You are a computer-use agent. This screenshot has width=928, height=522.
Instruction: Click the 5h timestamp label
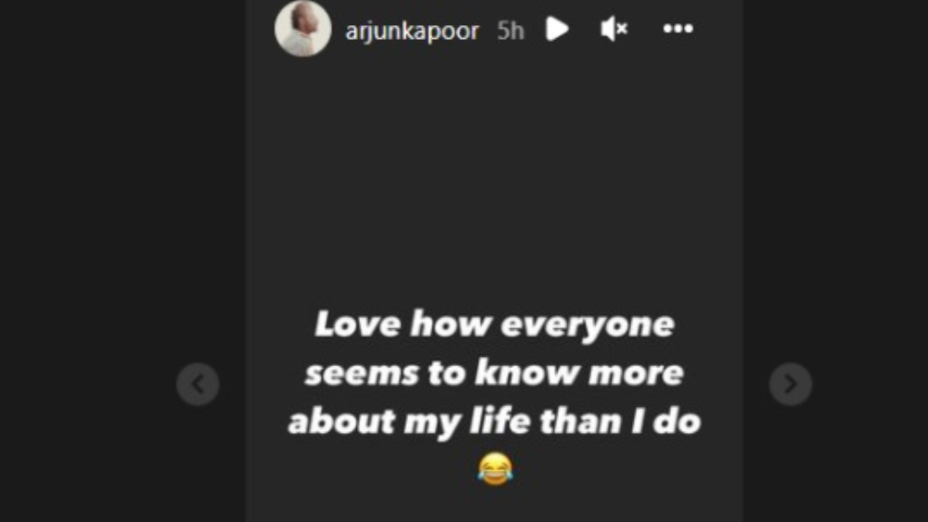tap(510, 31)
